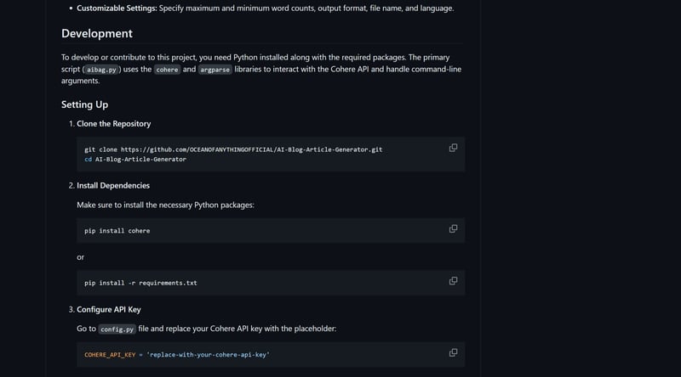The width and height of the screenshot is (681, 377).
Task: Click the aibag.py inline code label
Action: (102, 70)
